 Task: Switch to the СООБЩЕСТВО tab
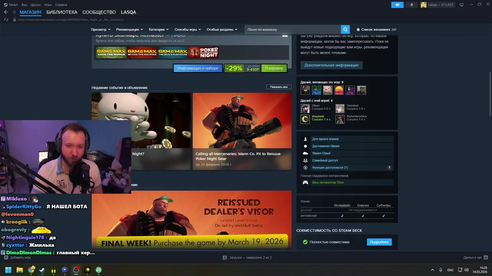click(99, 12)
